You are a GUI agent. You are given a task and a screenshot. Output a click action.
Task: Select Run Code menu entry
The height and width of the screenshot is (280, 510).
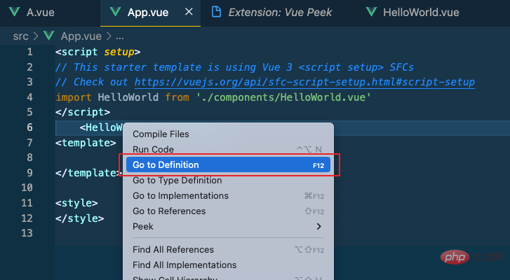(x=153, y=149)
